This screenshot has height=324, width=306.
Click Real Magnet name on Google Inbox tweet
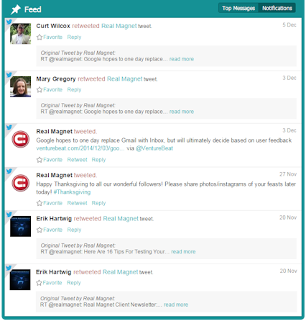point(55,132)
